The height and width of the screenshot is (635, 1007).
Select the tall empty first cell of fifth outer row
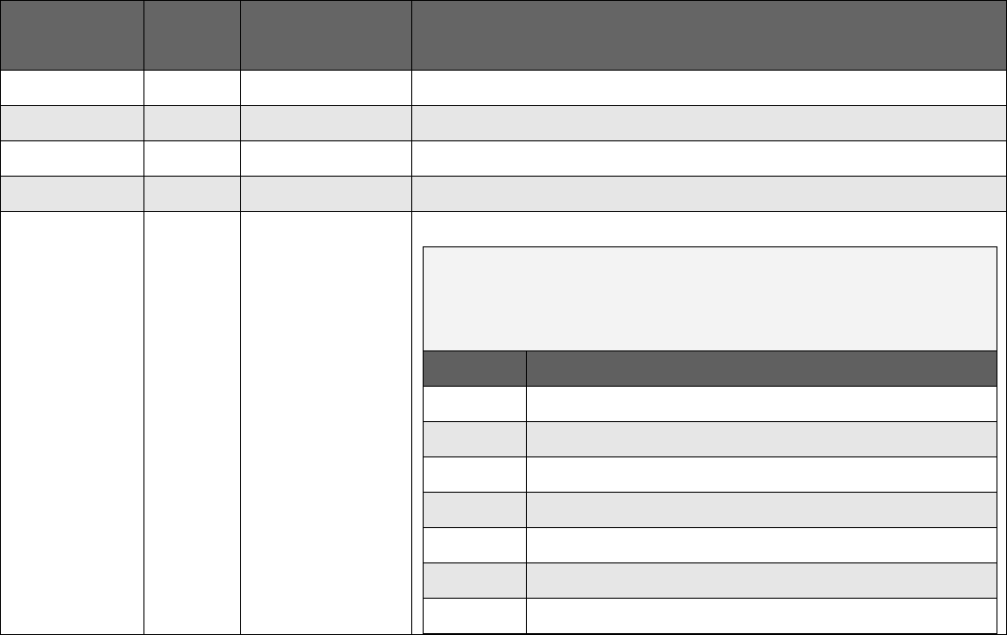tap(72, 422)
